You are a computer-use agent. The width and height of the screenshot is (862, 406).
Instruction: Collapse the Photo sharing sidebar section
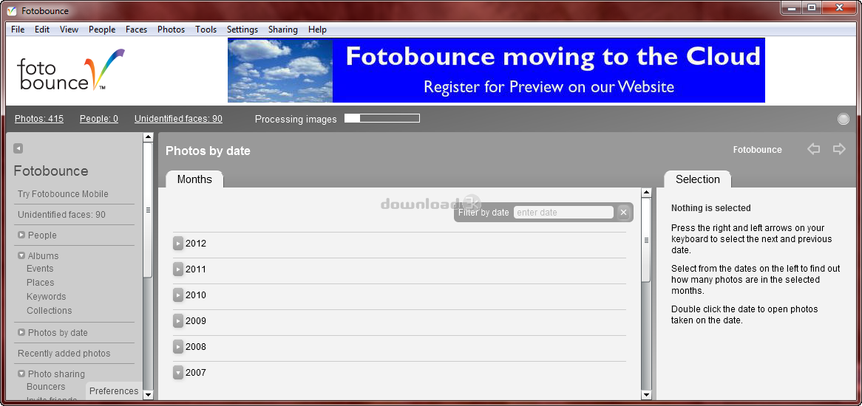click(21, 374)
